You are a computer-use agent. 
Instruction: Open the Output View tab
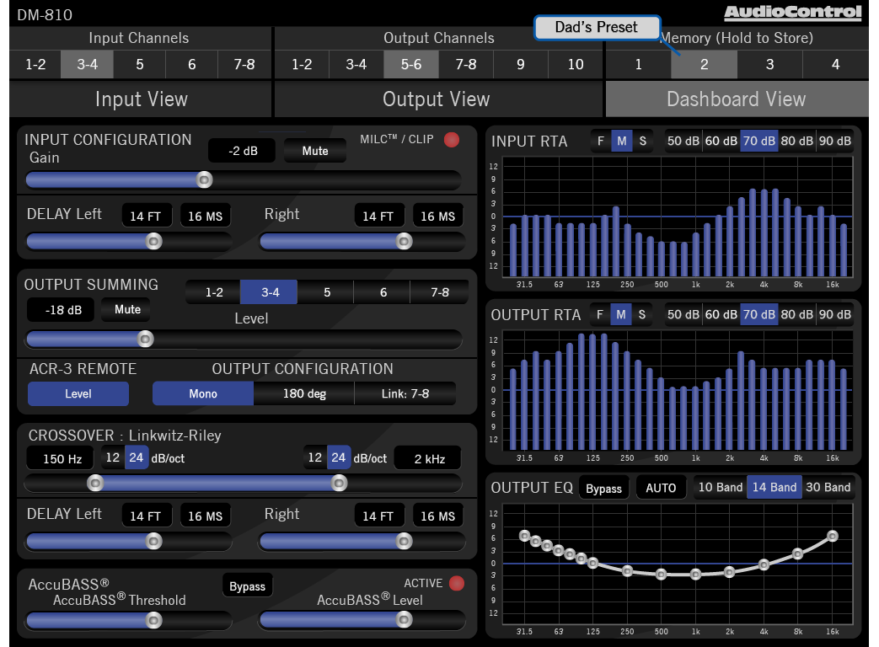coord(436,99)
